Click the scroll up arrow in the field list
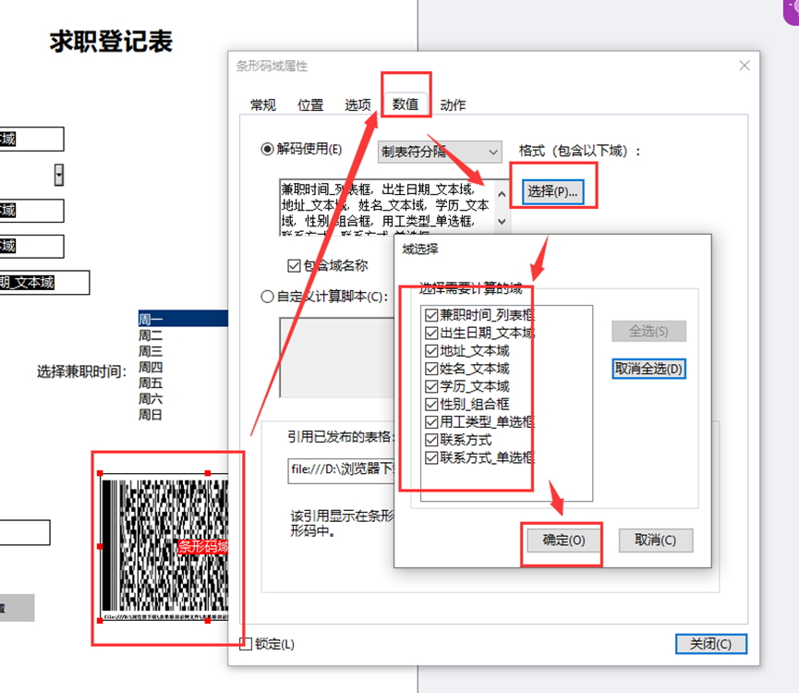Screen dimensions: 799x693 pyautogui.click(x=502, y=193)
